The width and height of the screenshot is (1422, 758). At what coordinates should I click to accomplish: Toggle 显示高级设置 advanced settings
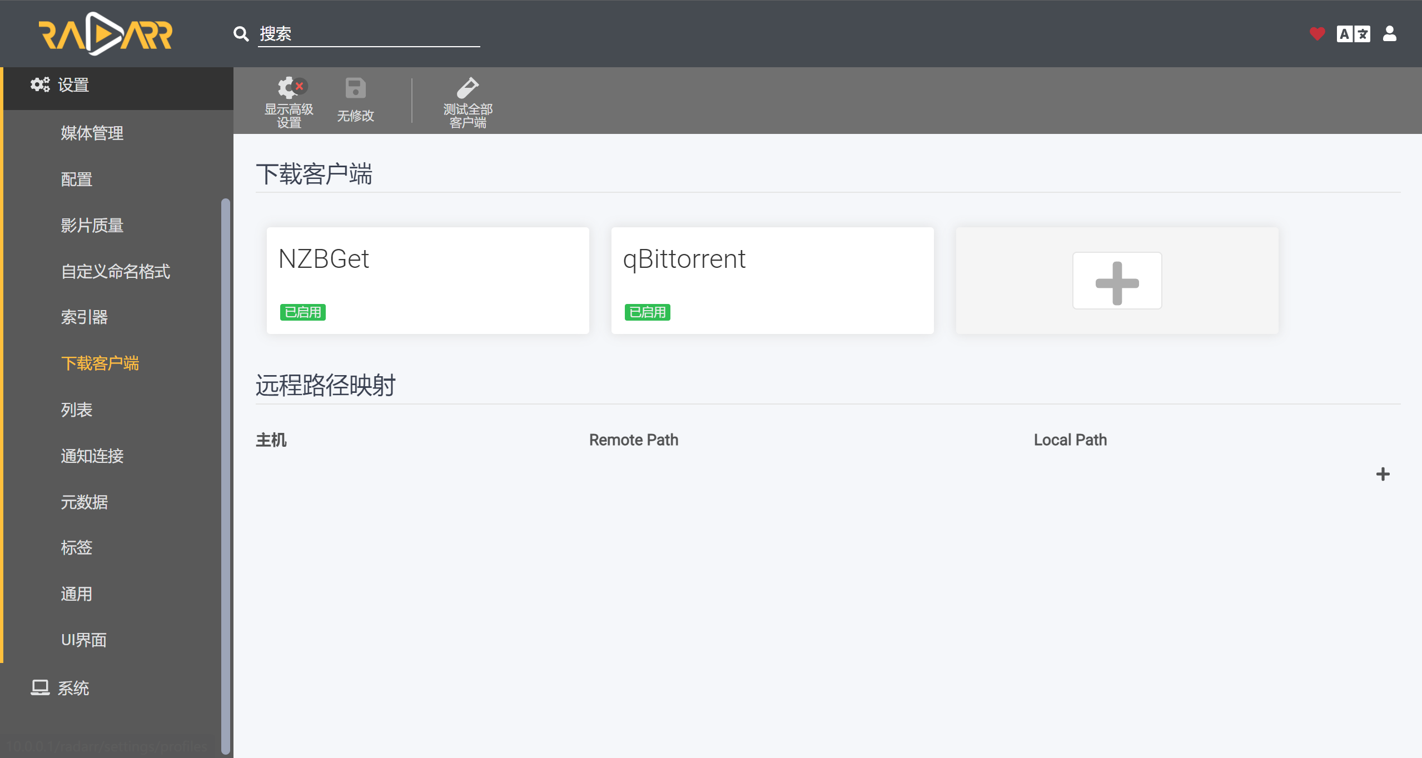(289, 100)
